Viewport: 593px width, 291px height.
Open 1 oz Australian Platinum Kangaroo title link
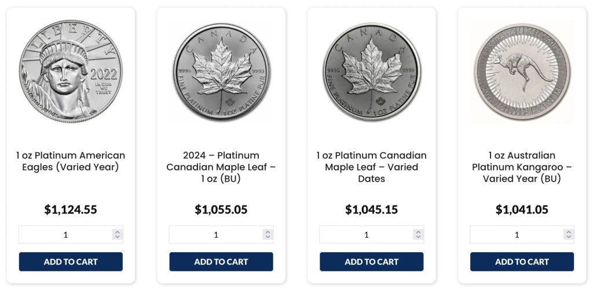(522, 167)
